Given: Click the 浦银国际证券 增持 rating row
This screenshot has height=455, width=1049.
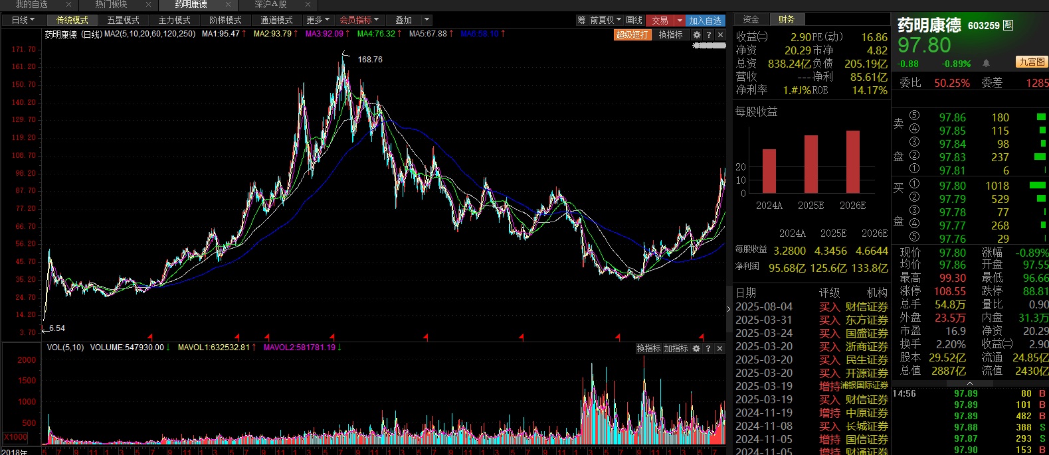Looking at the screenshot, I should [x=811, y=387].
